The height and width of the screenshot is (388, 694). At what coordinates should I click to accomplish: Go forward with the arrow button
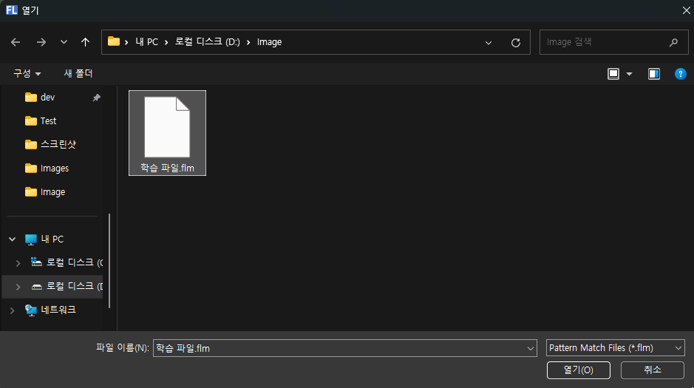tap(41, 42)
